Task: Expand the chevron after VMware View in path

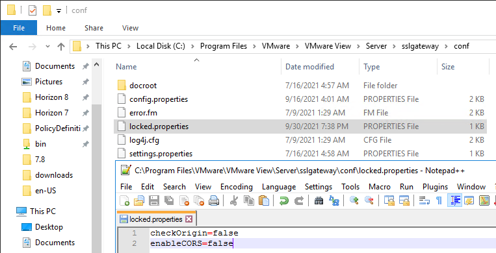Action: pyautogui.click(x=358, y=46)
